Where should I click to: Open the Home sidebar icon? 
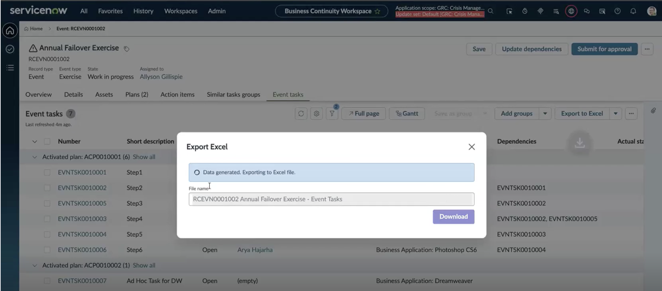[10, 31]
